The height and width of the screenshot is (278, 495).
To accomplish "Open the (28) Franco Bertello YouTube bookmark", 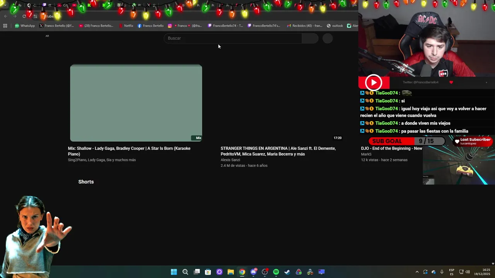I will tap(96, 26).
